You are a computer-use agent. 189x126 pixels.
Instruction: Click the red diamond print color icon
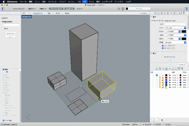(180, 78)
